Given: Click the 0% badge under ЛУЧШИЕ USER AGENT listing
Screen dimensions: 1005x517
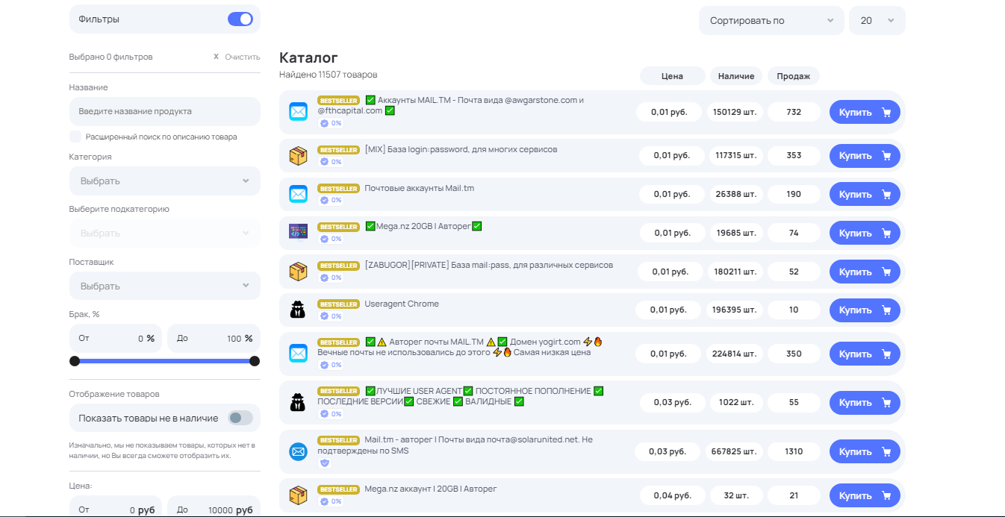Looking at the screenshot, I should point(331,414).
